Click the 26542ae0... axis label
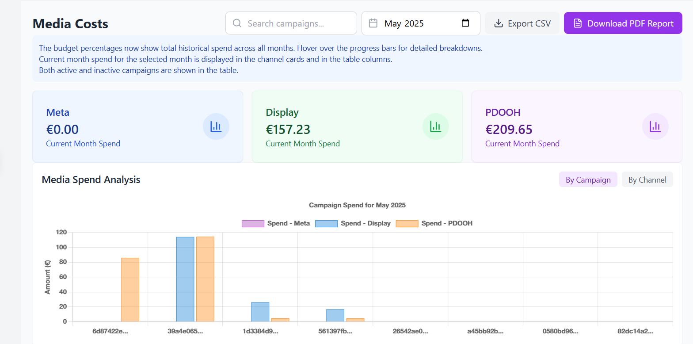 pyautogui.click(x=410, y=331)
